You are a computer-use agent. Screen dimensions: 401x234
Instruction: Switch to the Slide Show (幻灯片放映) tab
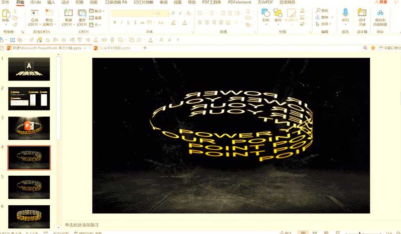point(143,2)
